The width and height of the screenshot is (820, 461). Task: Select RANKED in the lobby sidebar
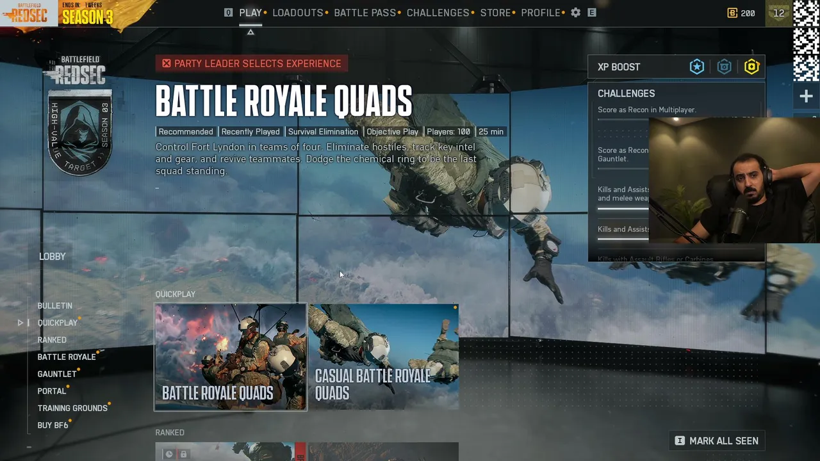[52, 340]
